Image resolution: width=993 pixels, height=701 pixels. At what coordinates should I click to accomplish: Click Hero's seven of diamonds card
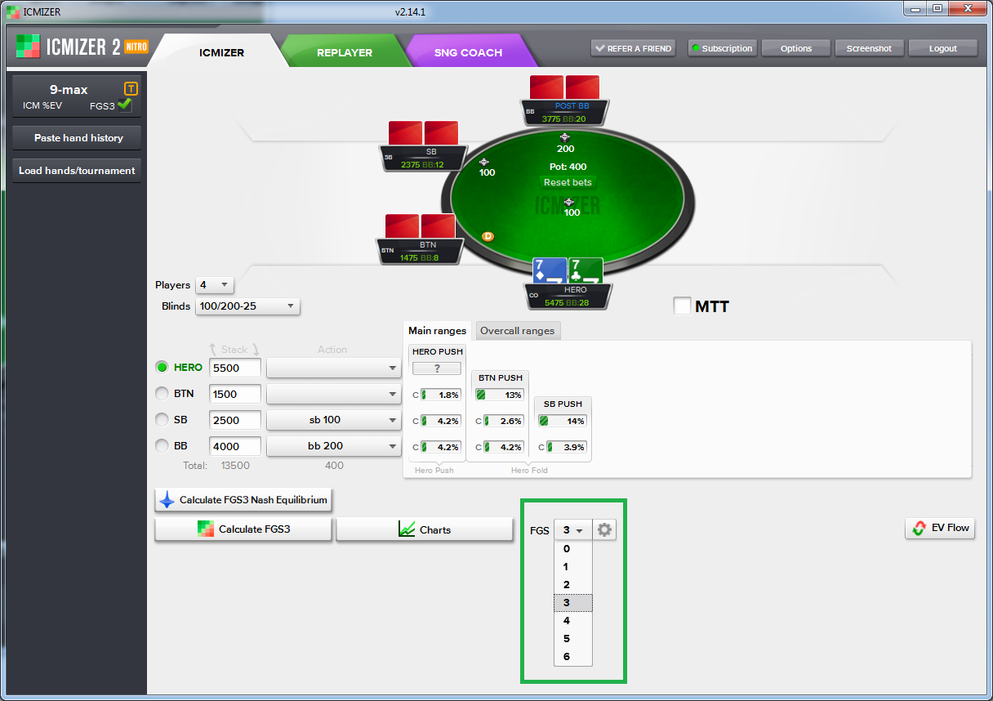coord(550,271)
